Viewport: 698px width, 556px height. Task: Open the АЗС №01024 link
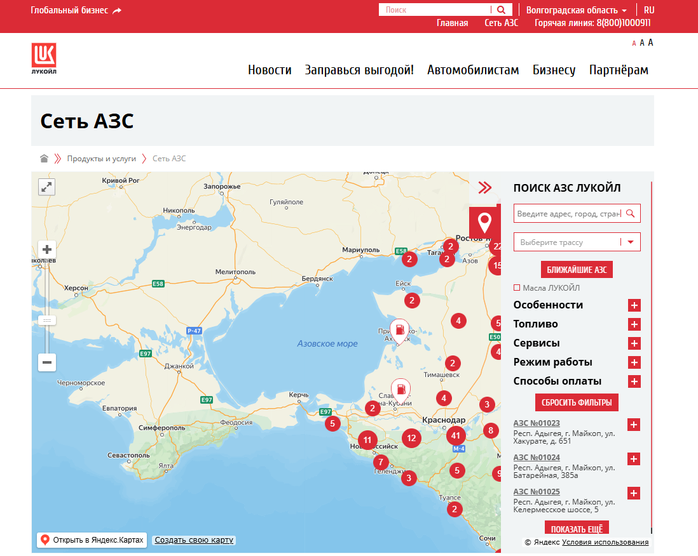(537, 458)
